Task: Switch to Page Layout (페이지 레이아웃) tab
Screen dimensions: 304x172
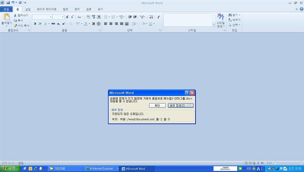Action: tap(47, 9)
